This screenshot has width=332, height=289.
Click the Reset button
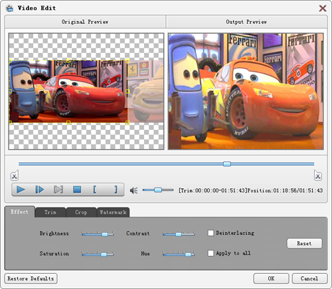(304, 243)
